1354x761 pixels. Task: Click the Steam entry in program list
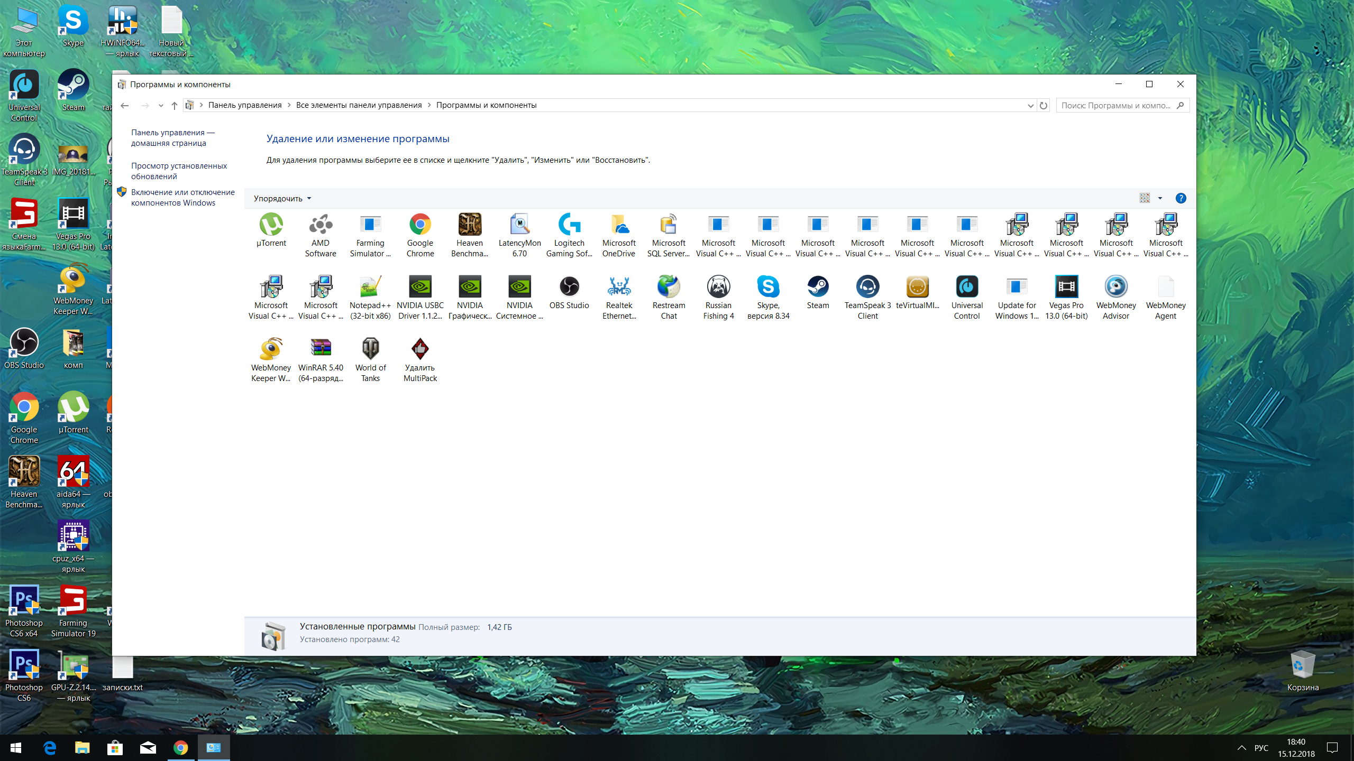click(818, 294)
